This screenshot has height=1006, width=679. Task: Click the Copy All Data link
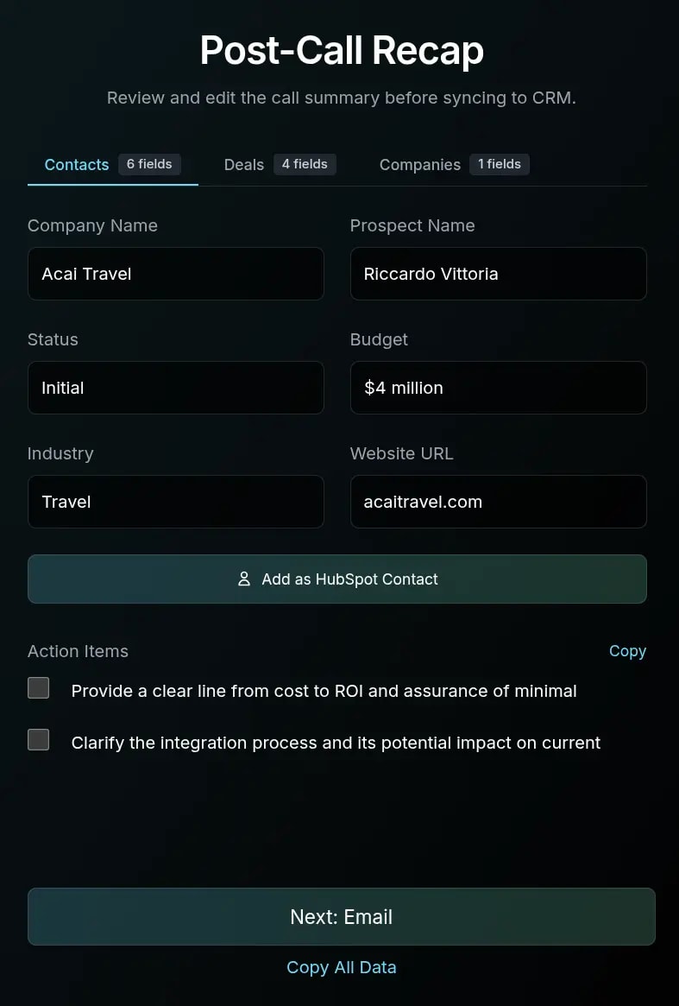(x=341, y=967)
